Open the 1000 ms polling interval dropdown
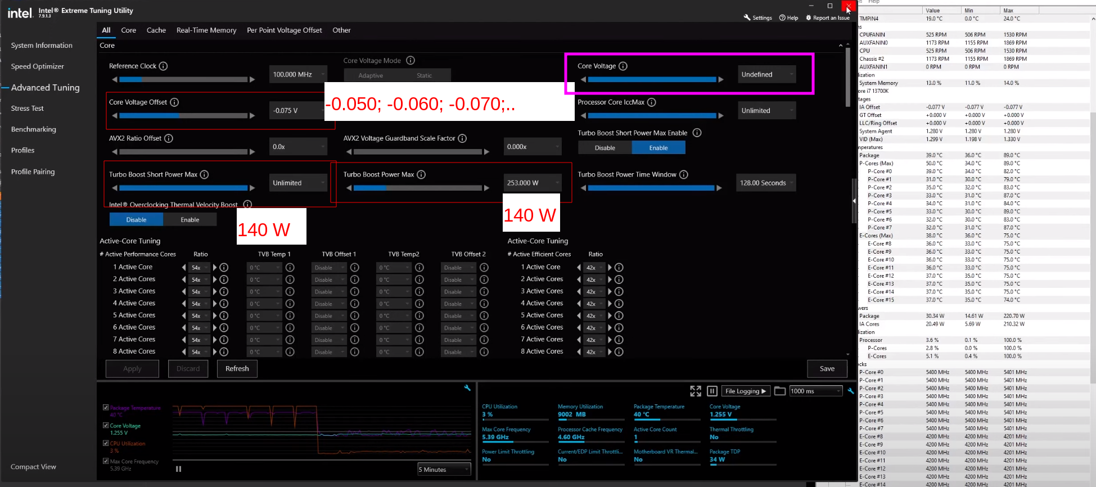The image size is (1096, 487). [x=815, y=391]
